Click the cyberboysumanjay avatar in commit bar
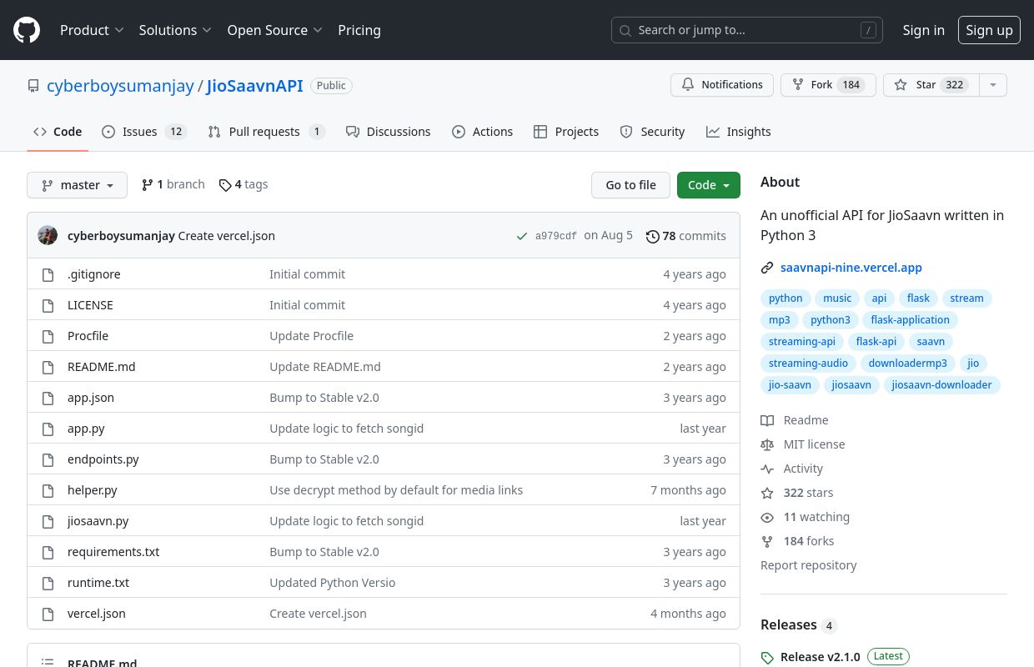This screenshot has width=1034, height=667. point(48,235)
